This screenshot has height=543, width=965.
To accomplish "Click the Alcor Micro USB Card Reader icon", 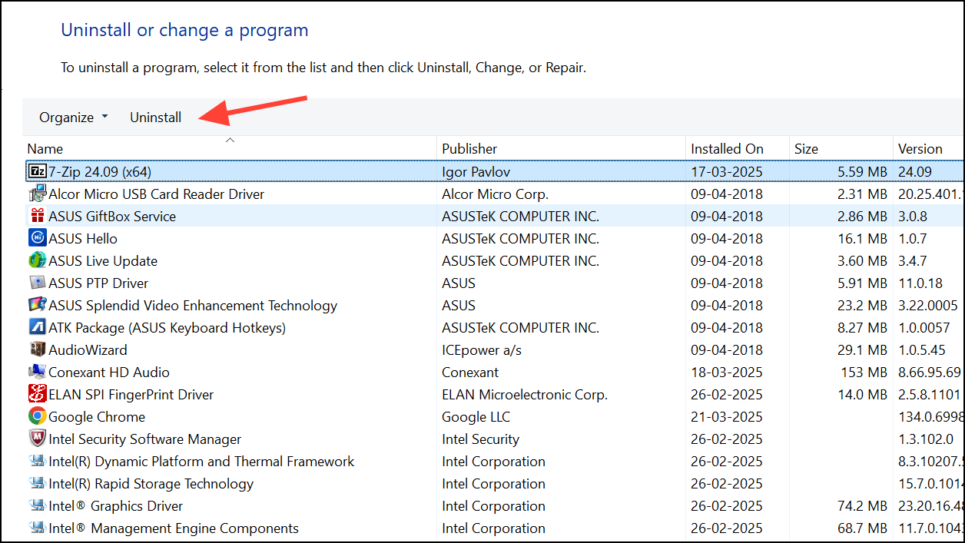I will click(x=37, y=194).
